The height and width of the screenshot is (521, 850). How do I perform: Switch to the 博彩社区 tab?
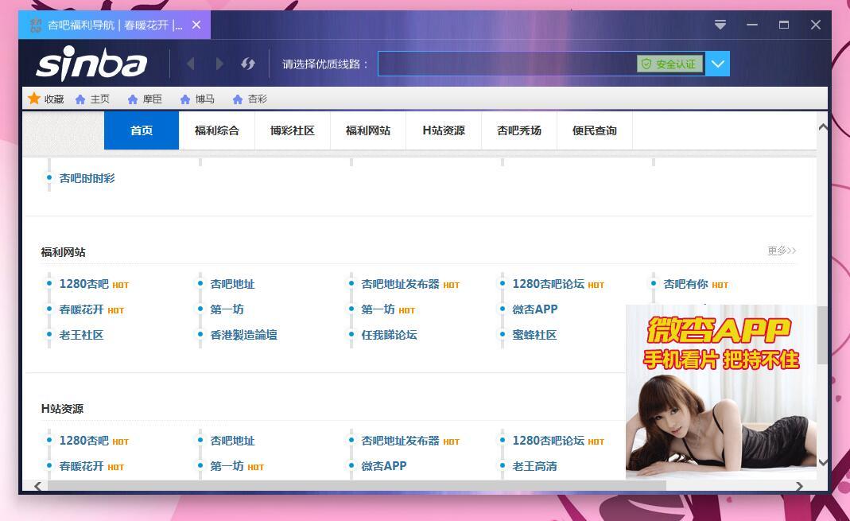click(293, 130)
